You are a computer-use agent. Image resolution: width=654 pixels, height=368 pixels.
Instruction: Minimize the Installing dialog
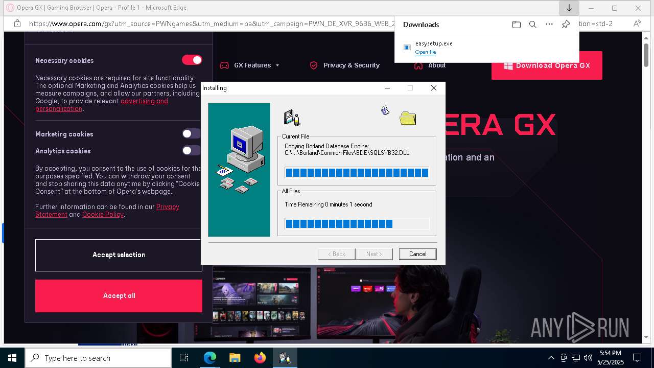pos(387,88)
